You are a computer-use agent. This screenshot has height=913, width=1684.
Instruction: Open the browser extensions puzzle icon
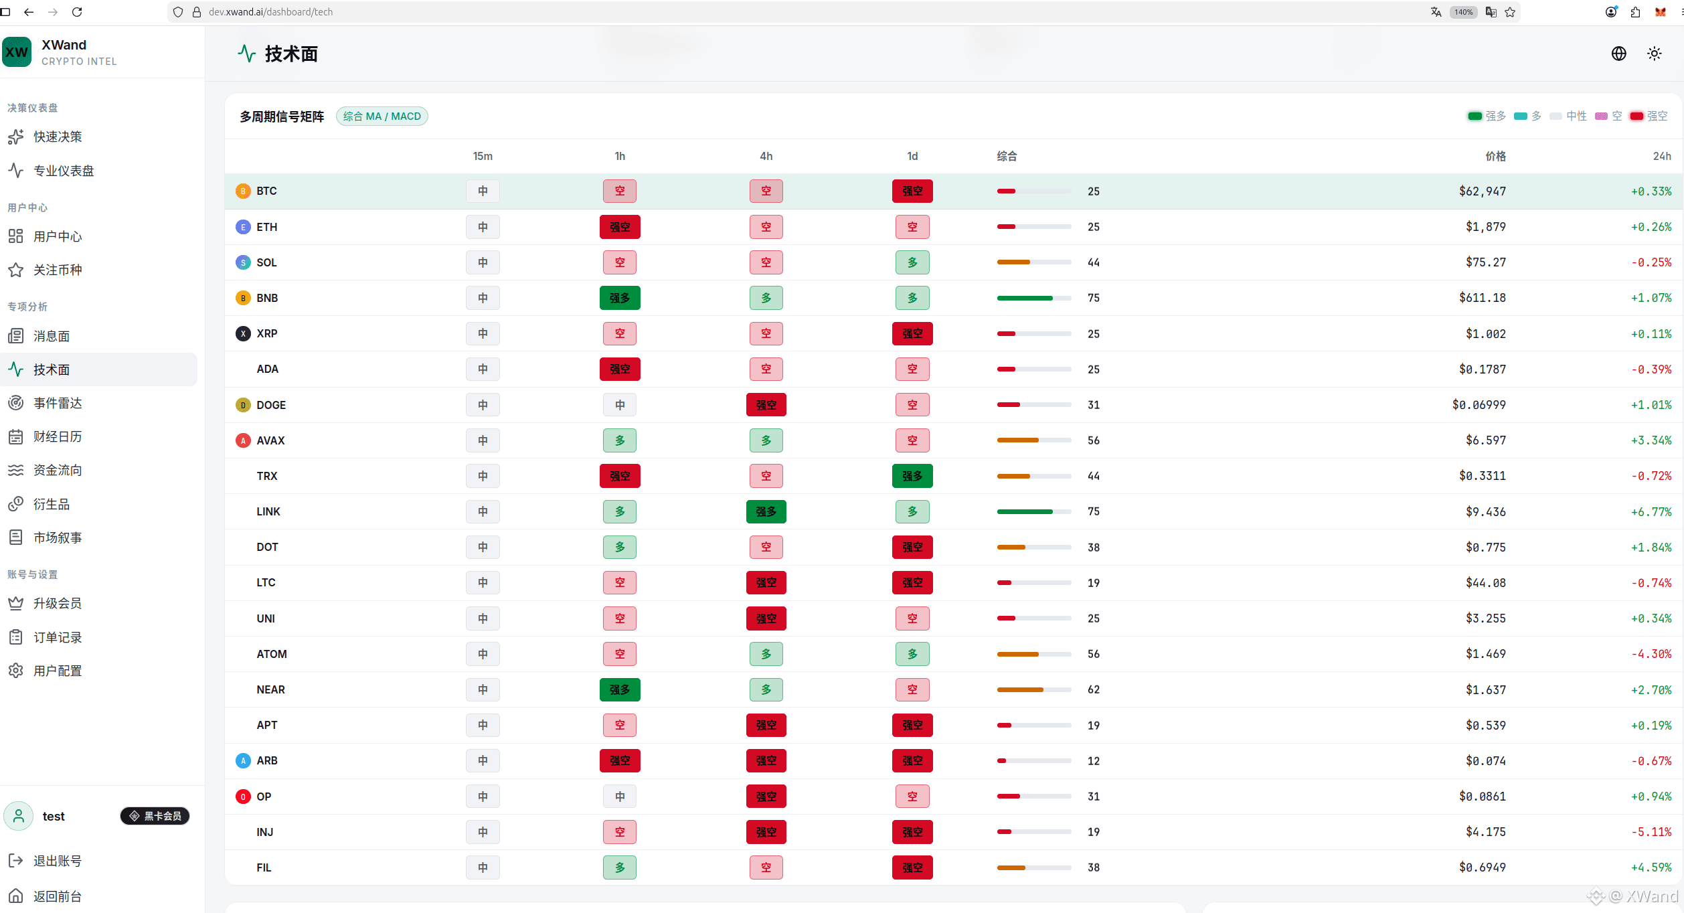coord(1635,12)
